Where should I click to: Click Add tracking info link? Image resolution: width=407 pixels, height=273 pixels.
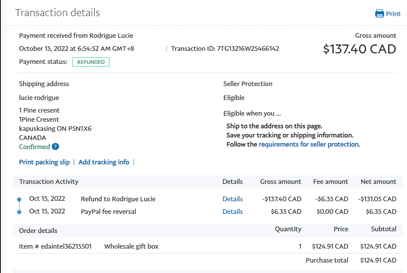pyautogui.click(x=104, y=162)
